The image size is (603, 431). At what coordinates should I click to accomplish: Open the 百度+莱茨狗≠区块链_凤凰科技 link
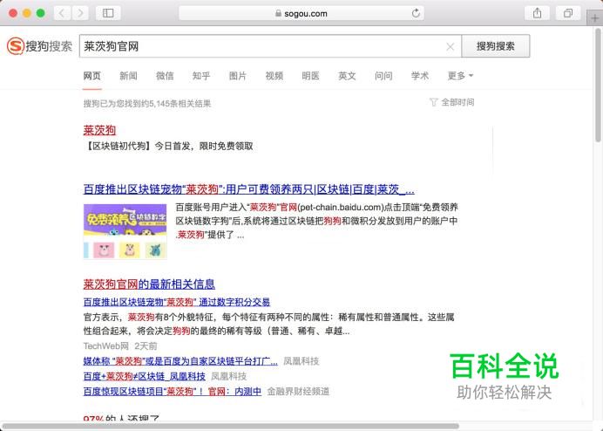pos(144,376)
